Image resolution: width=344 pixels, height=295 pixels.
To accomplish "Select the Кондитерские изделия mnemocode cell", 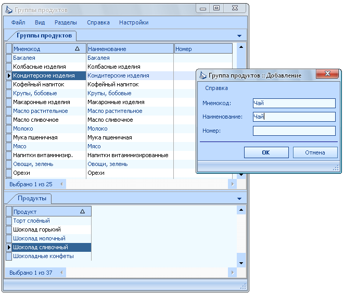I will [49, 75].
